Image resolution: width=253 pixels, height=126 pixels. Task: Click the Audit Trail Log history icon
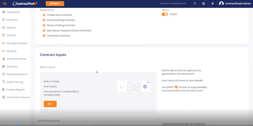(x=3, y=82)
